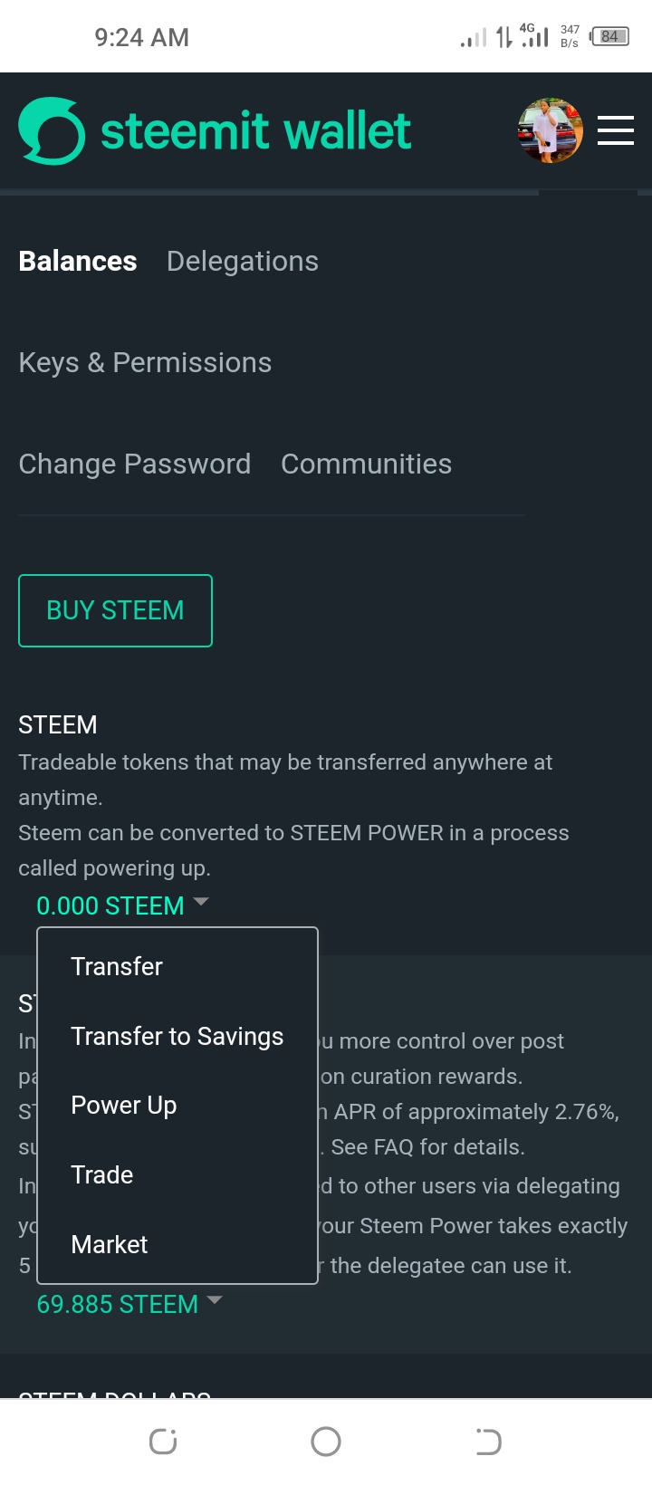Click the BUY STEEM button

pos(115,610)
